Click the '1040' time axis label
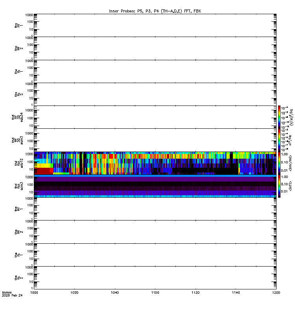295x315 pixels. pyautogui.click(x=115, y=293)
